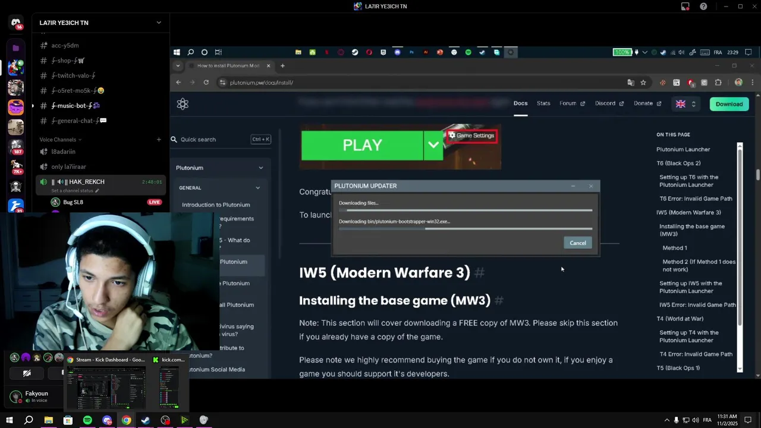This screenshot has width=761, height=428.
Task: Jump to Method 1 section link
Action: (675, 248)
